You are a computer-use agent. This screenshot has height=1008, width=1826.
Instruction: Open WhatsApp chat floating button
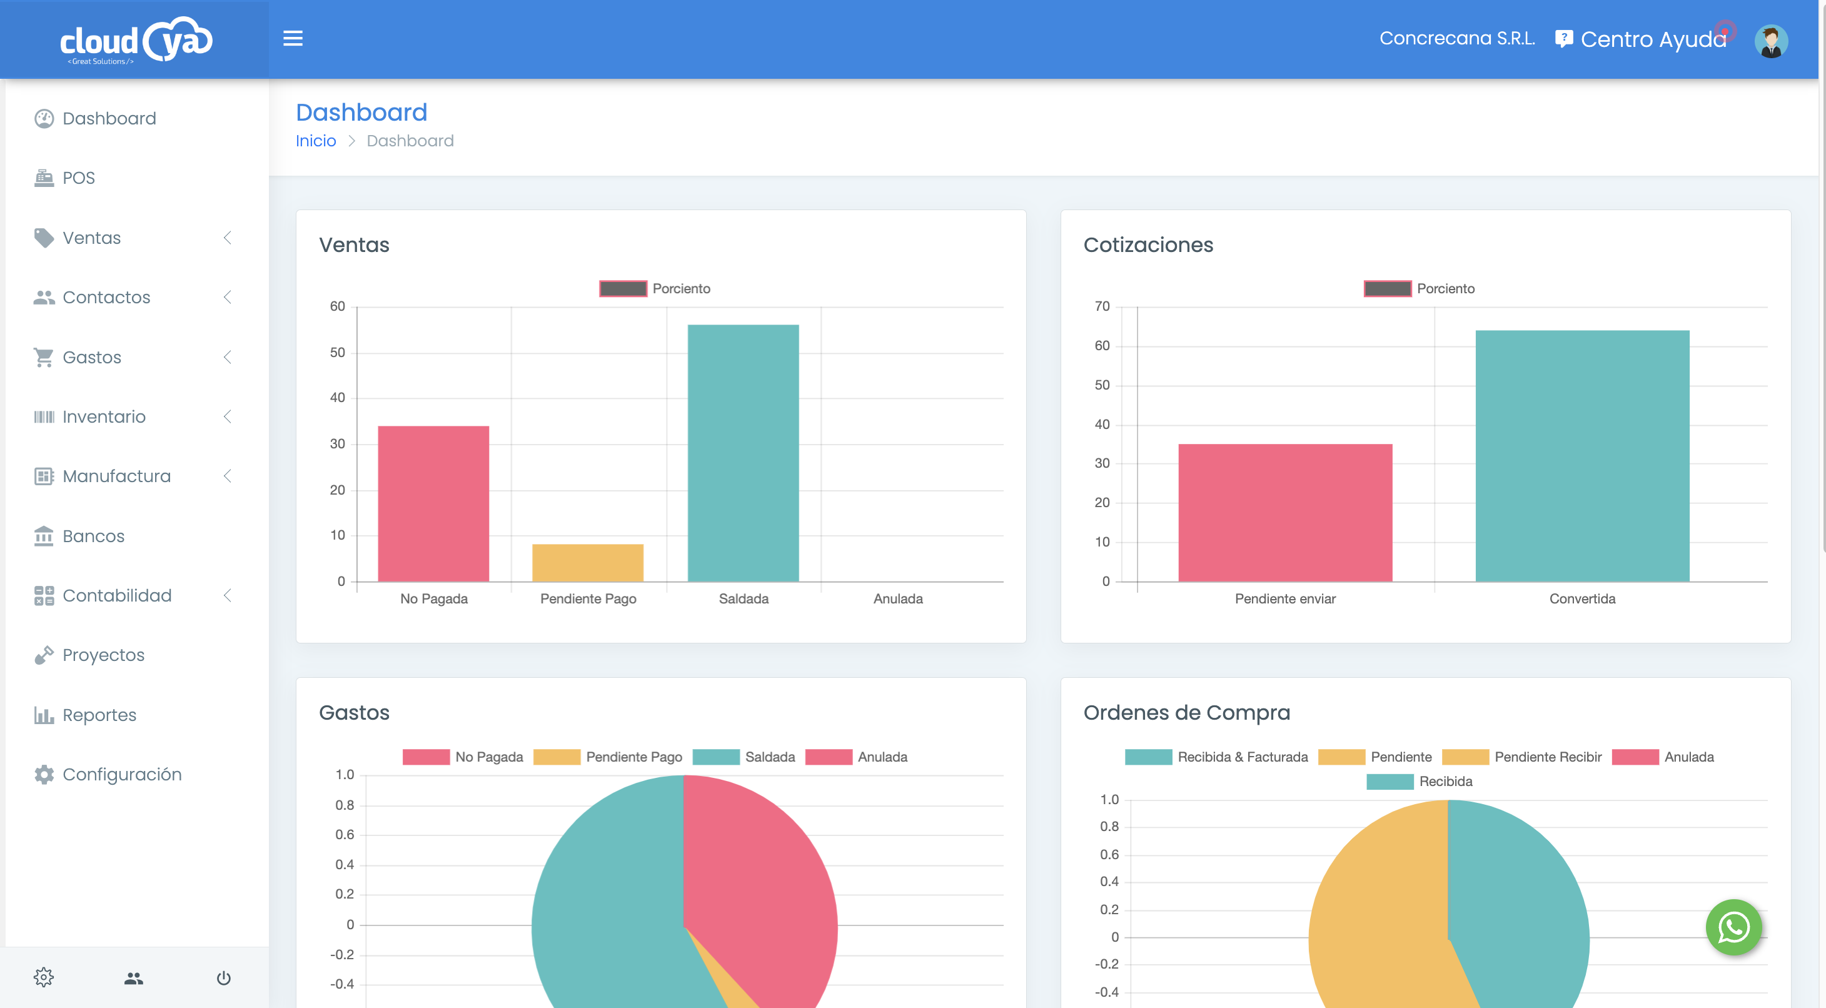coord(1733,927)
